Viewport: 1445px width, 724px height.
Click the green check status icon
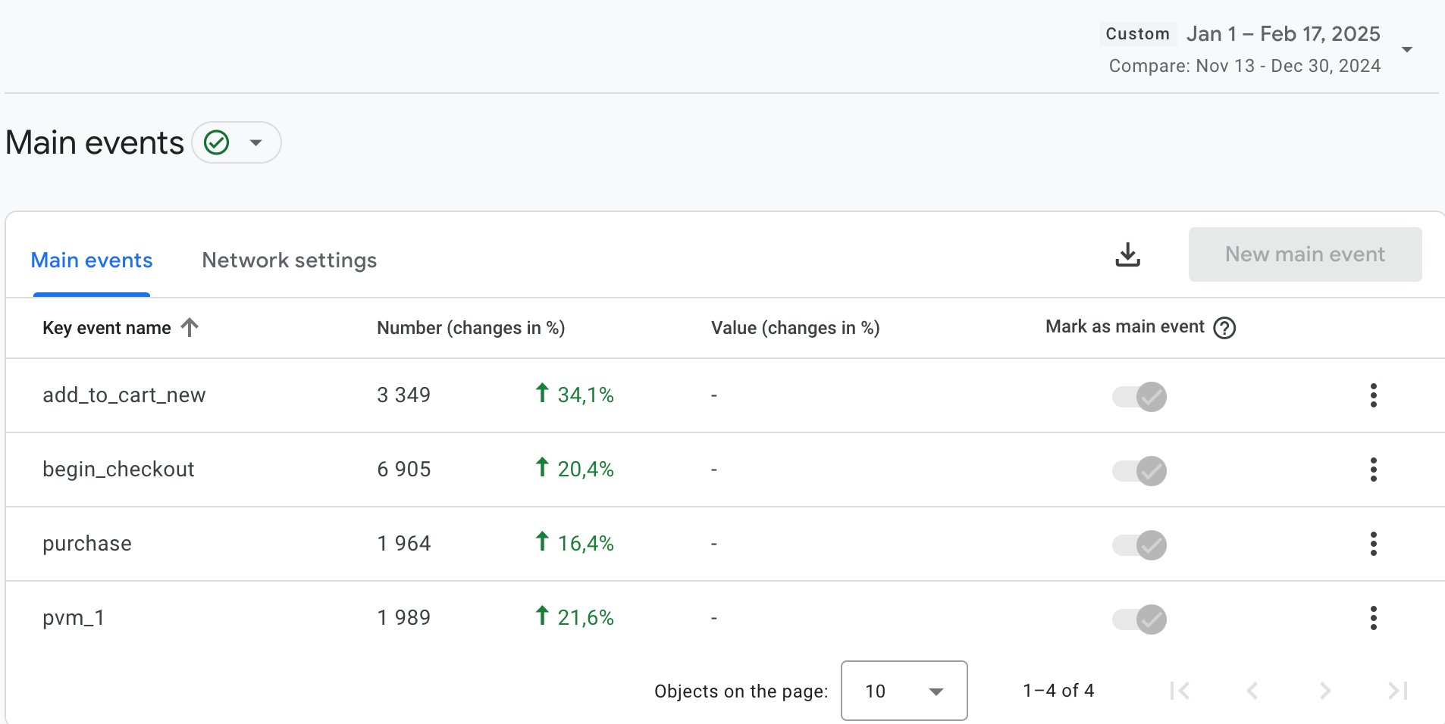click(x=217, y=142)
